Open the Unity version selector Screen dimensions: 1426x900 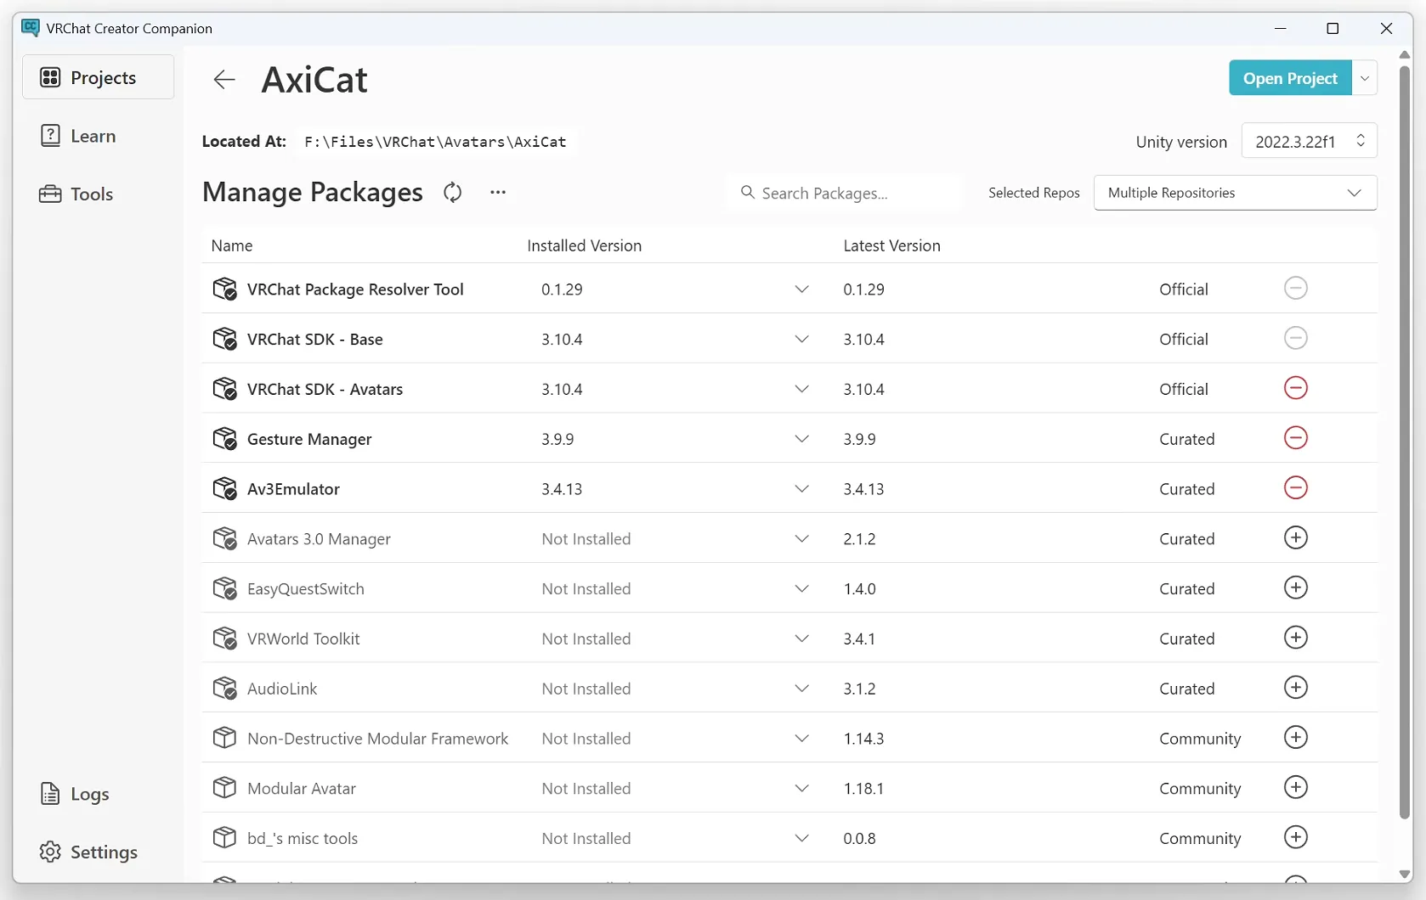tap(1309, 141)
